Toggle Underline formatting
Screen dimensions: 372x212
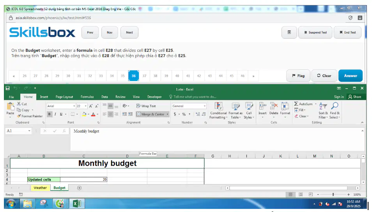point(61,114)
